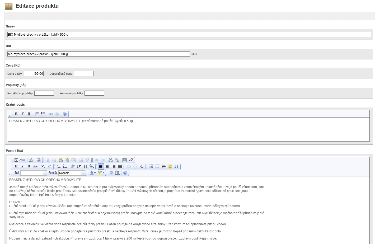375x244 pixels.
Task: Click the insert table icon
Action: (x=157, y=166)
